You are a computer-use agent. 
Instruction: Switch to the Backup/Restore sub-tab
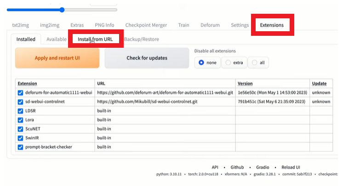tap(142, 39)
